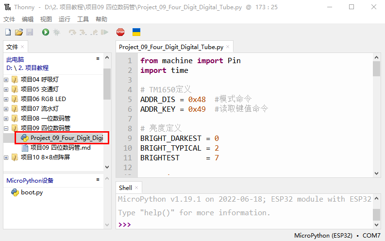Select boot.py in MicroPython device panel
This screenshot has height=241, width=385.
[x=32, y=192]
